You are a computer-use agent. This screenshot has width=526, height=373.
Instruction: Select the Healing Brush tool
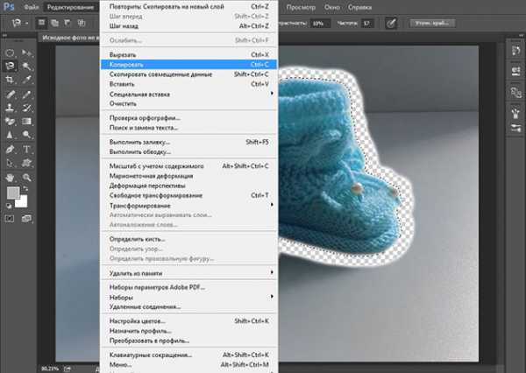10,95
